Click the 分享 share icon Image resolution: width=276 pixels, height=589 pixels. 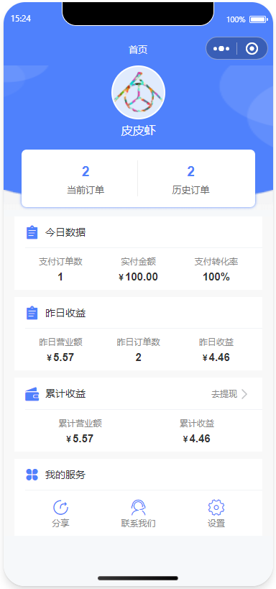coord(60,507)
